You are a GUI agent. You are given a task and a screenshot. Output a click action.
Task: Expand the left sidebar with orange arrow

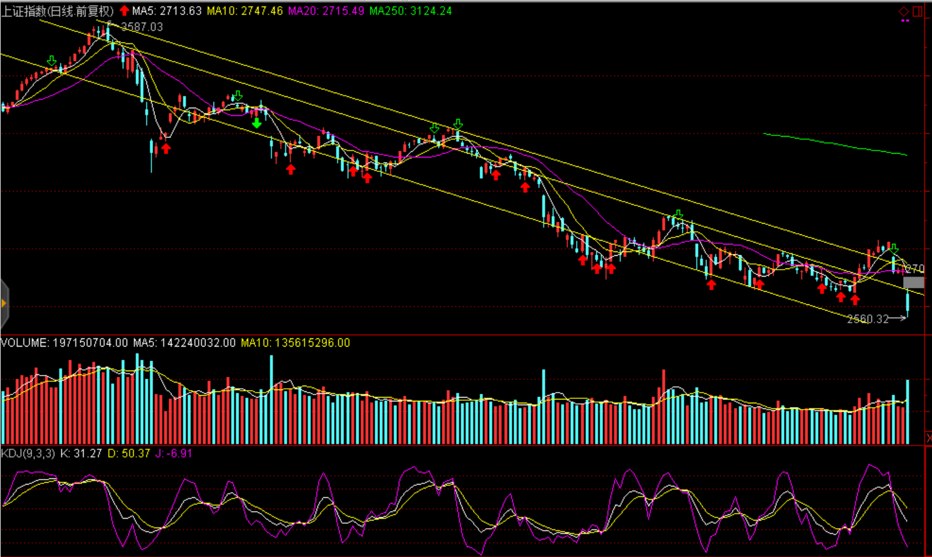[4, 304]
